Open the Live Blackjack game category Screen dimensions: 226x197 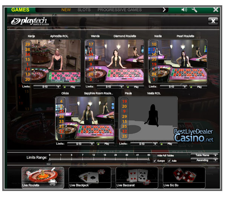coord(90,177)
